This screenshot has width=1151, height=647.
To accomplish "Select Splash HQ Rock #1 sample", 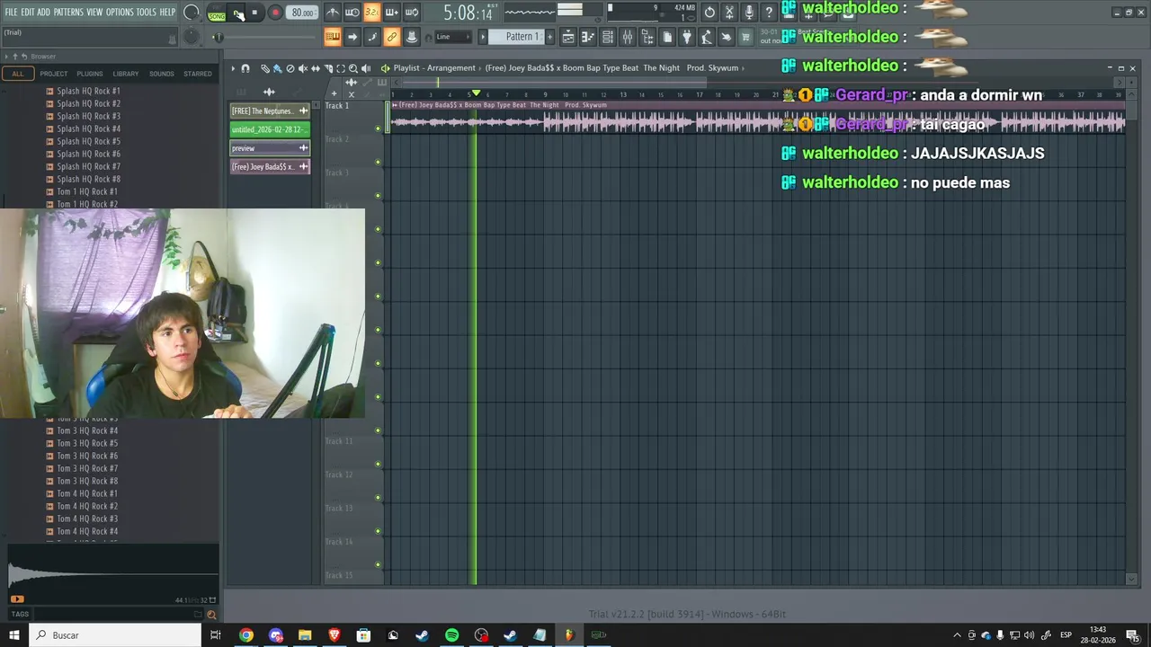I will [x=88, y=91].
